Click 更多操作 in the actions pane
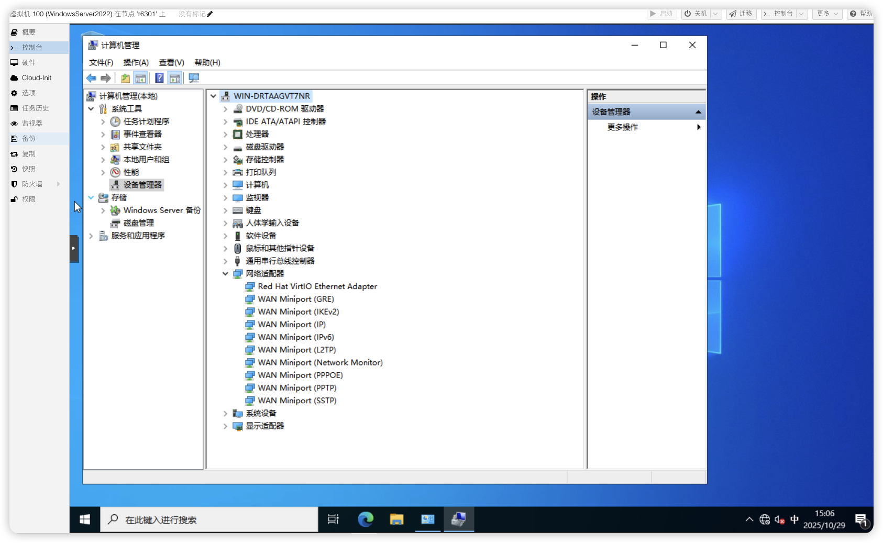Viewport: 883px width, 543px height. click(x=622, y=127)
